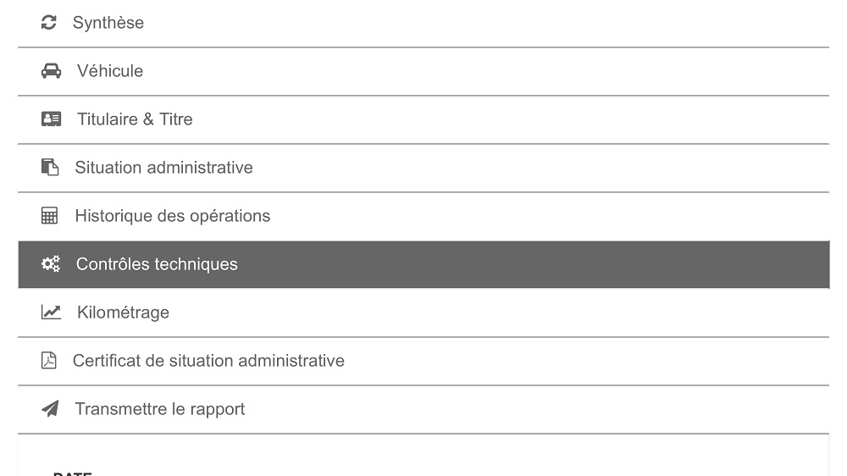847x476 pixels.
Task: Click the car icon beside Véhicule
Action: (x=52, y=71)
